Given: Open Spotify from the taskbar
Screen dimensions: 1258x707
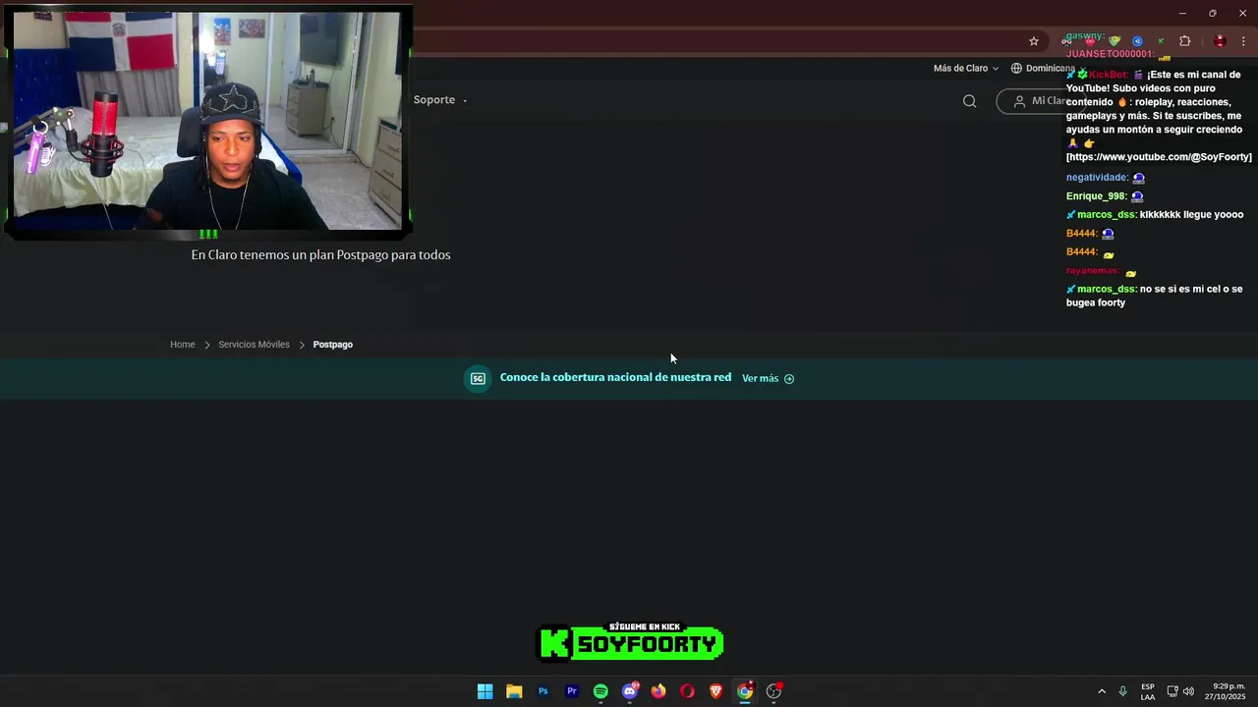Looking at the screenshot, I should (600, 691).
